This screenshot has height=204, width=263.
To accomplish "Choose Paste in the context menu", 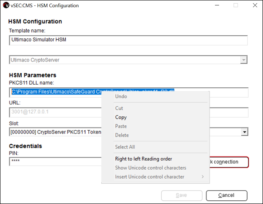I will [x=155, y=126].
